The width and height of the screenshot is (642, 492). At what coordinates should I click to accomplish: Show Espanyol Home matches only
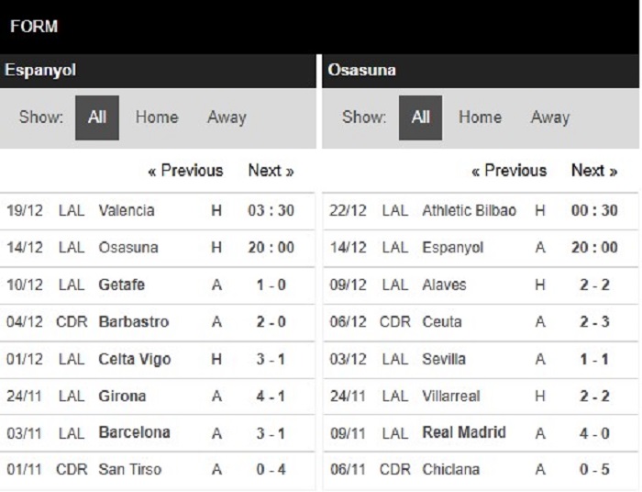[x=157, y=117]
